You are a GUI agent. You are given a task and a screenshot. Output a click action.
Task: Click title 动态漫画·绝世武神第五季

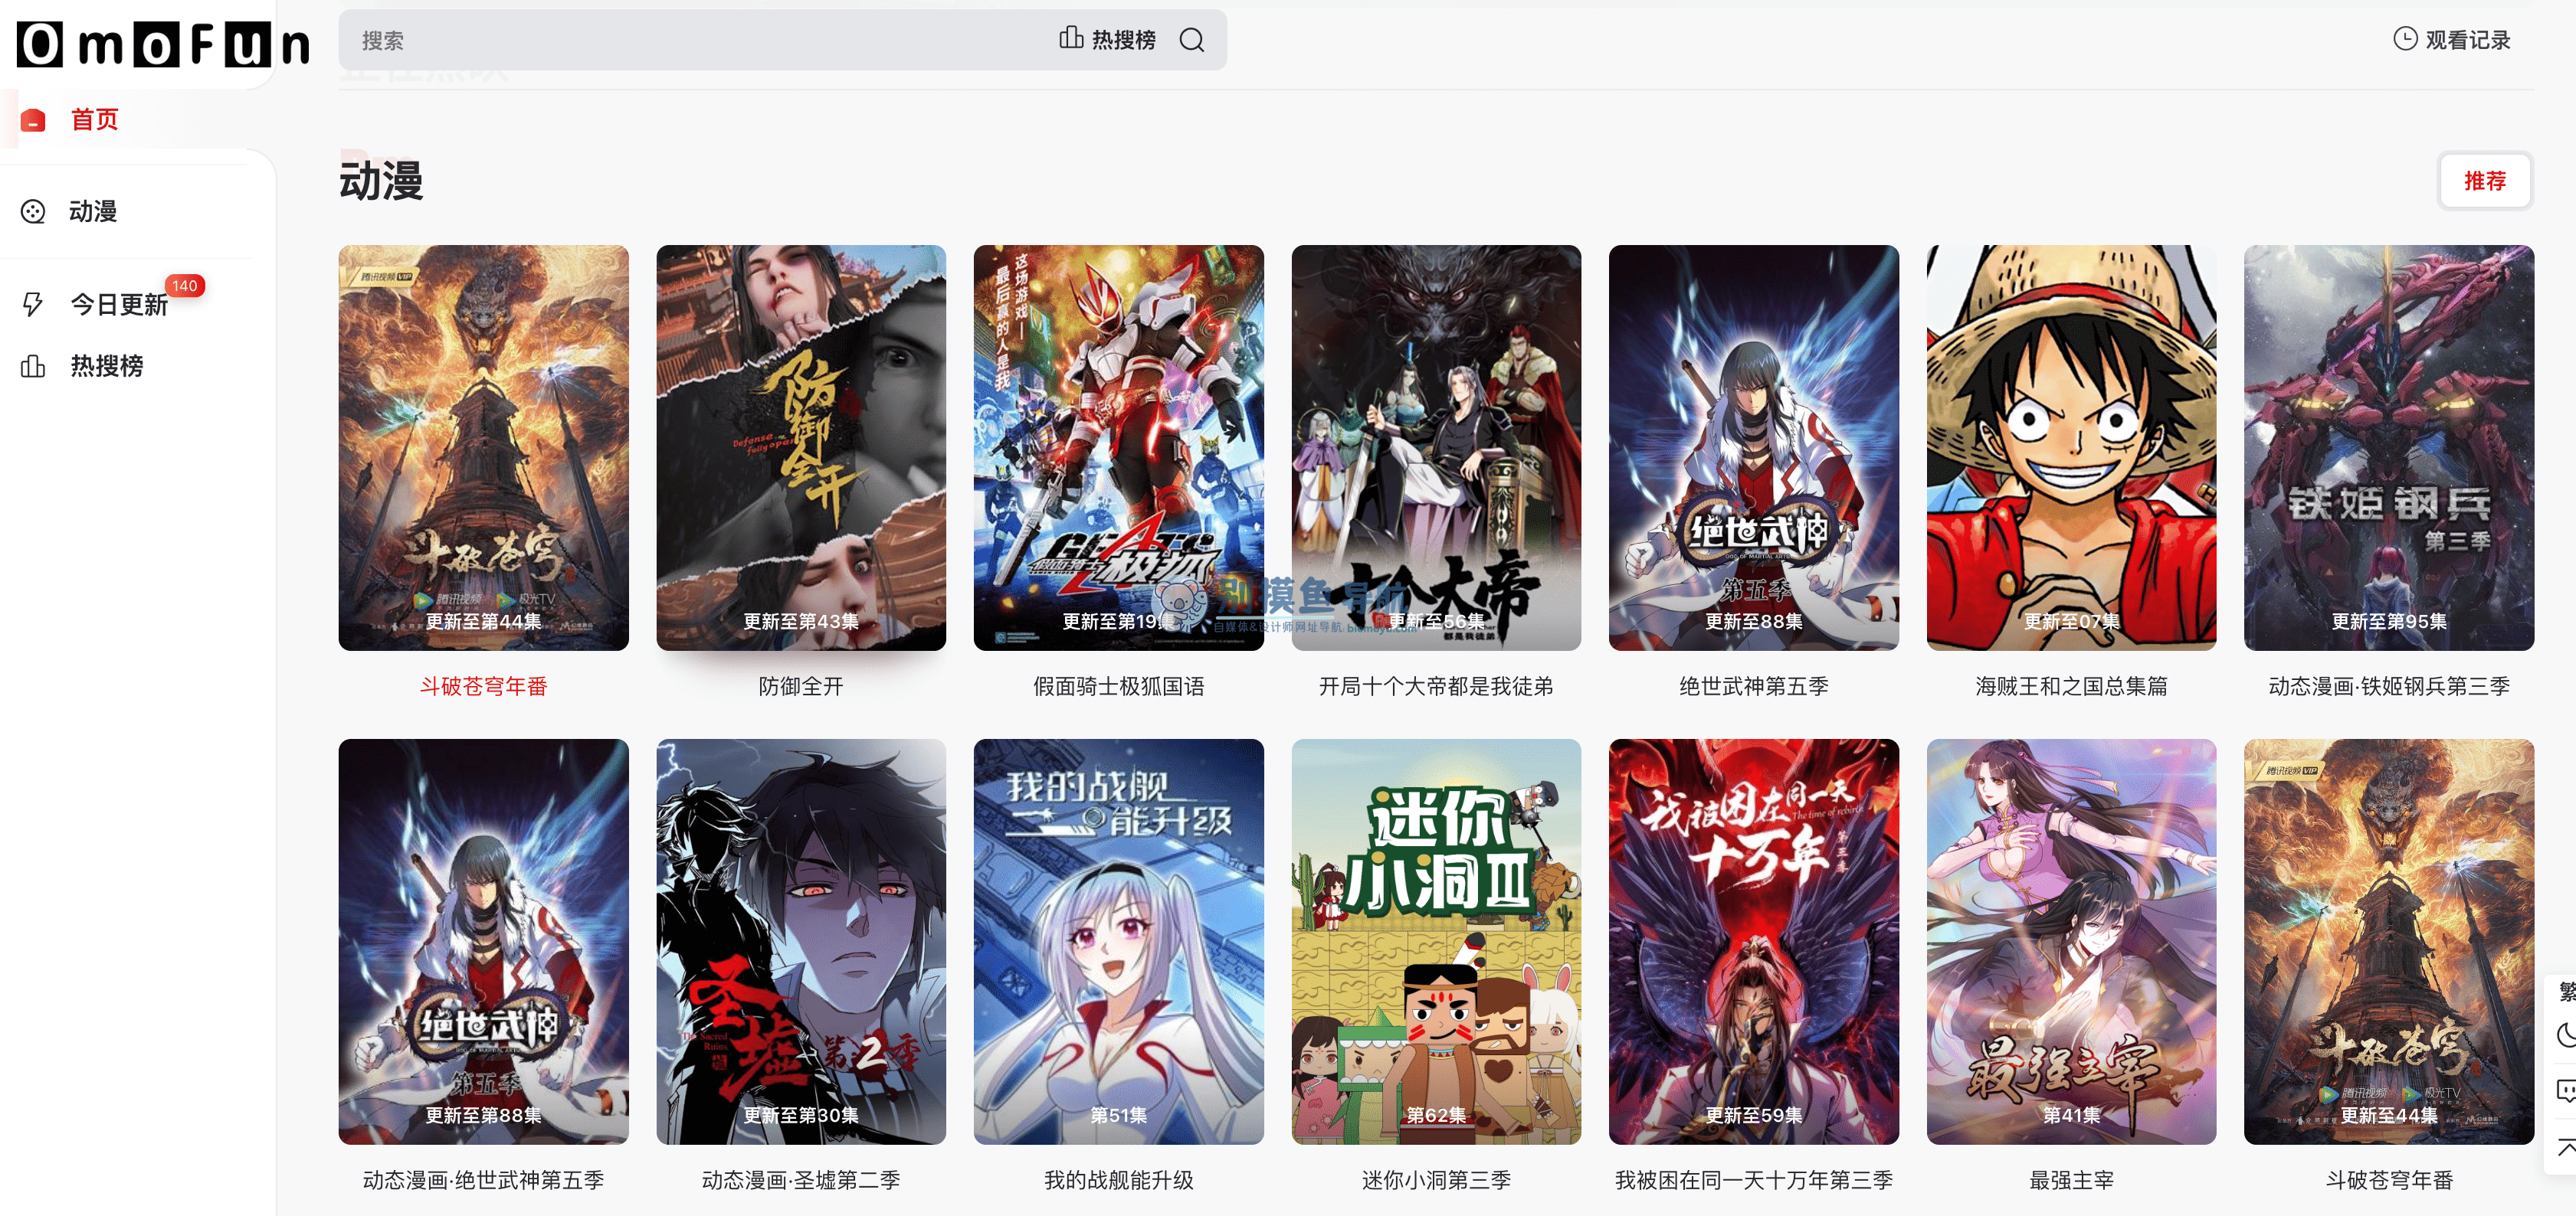pyautogui.click(x=484, y=1180)
